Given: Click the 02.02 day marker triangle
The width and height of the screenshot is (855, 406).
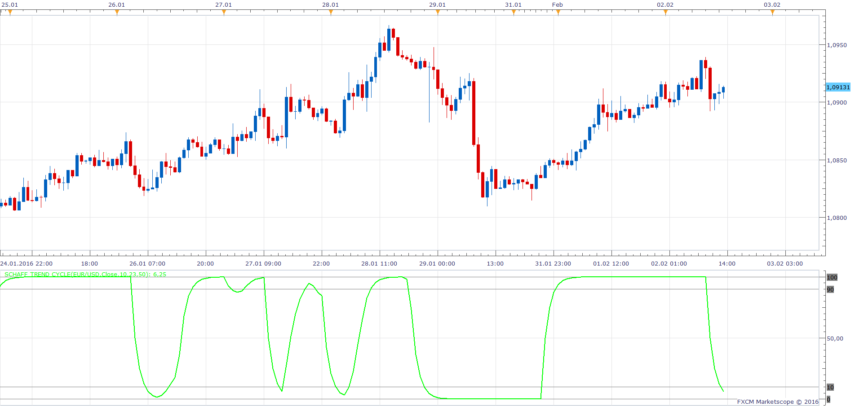Looking at the screenshot, I should pyautogui.click(x=665, y=13).
